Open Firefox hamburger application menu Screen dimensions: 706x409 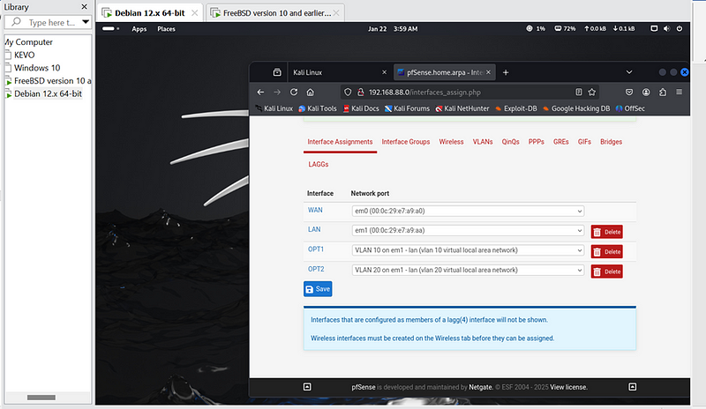(x=679, y=93)
